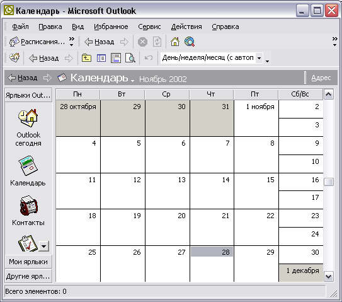Click the stop (X) web toolbar icon
342x302 pixels.
(x=142, y=42)
